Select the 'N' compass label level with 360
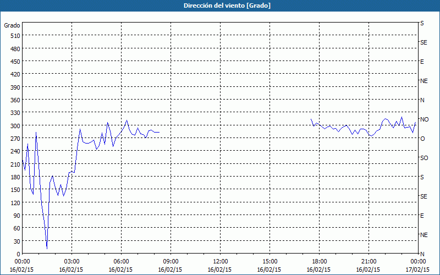The height and width of the screenshot is (275, 440). pyautogui.click(x=422, y=100)
